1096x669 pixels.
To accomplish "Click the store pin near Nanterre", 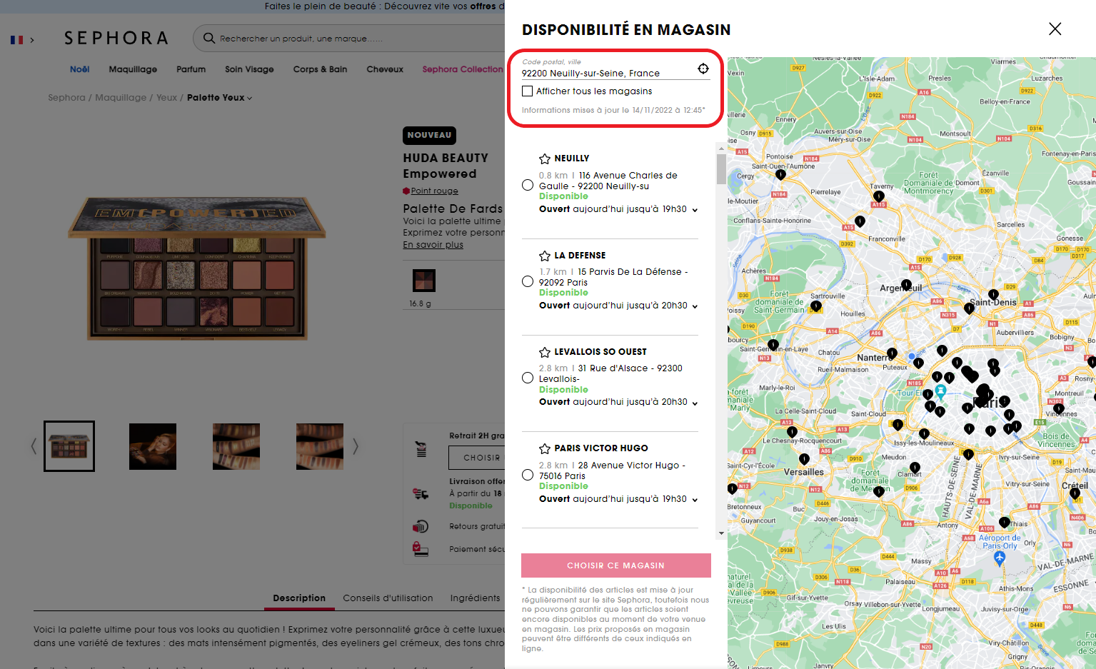I will [x=892, y=353].
